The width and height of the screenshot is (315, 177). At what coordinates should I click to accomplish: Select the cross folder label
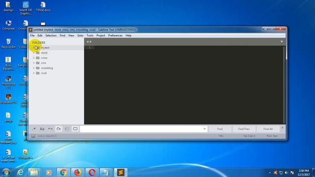(x=44, y=58)
